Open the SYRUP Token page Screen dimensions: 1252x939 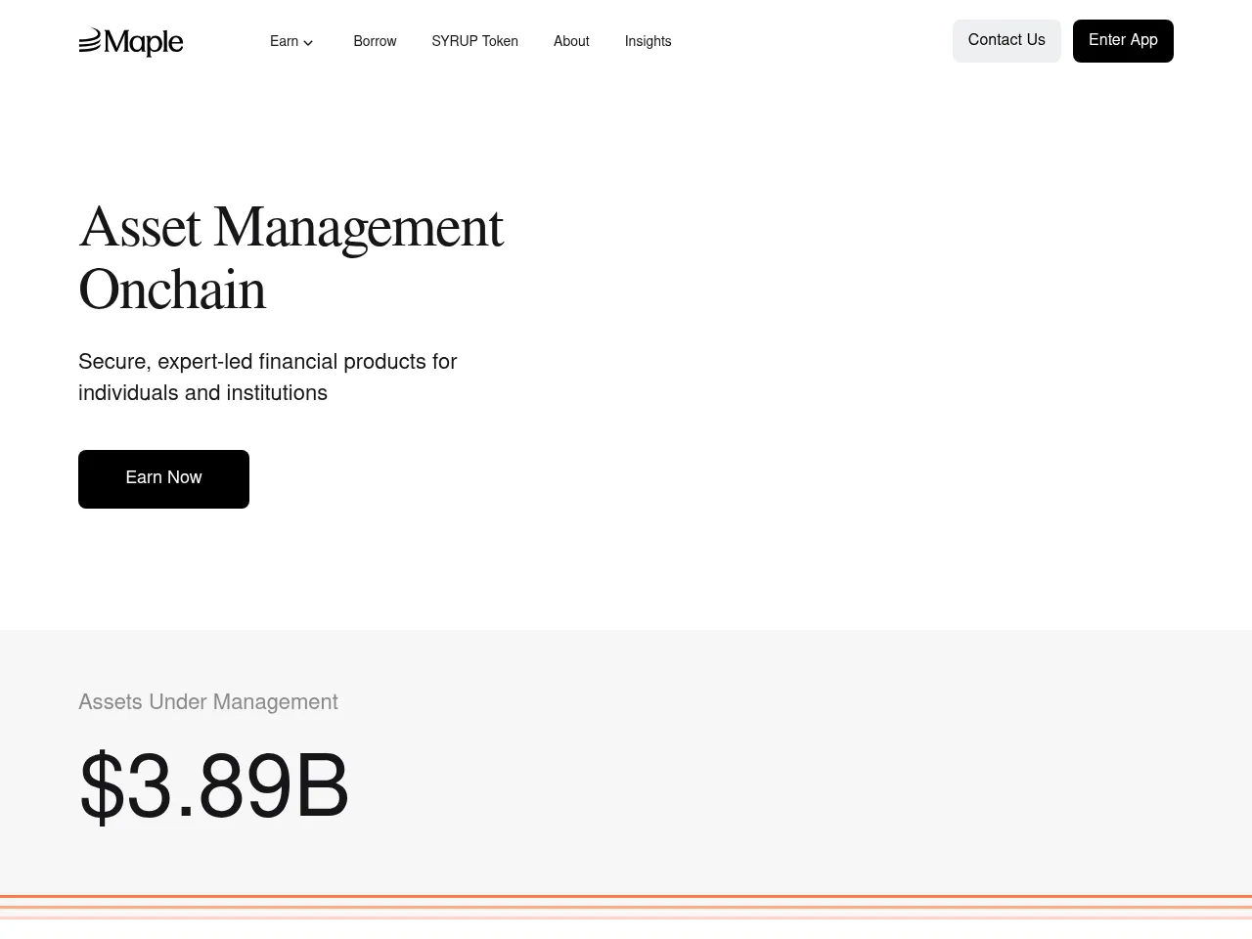tap(474, 41)
